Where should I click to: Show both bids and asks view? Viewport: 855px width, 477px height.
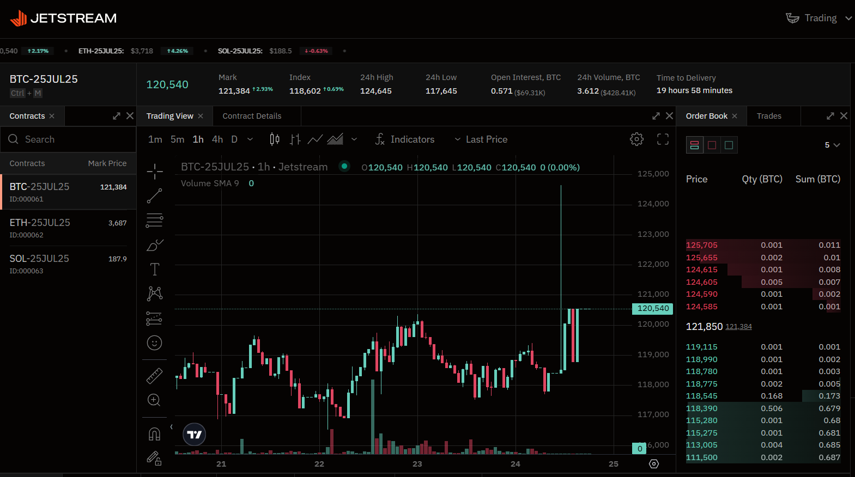(694, 145)
